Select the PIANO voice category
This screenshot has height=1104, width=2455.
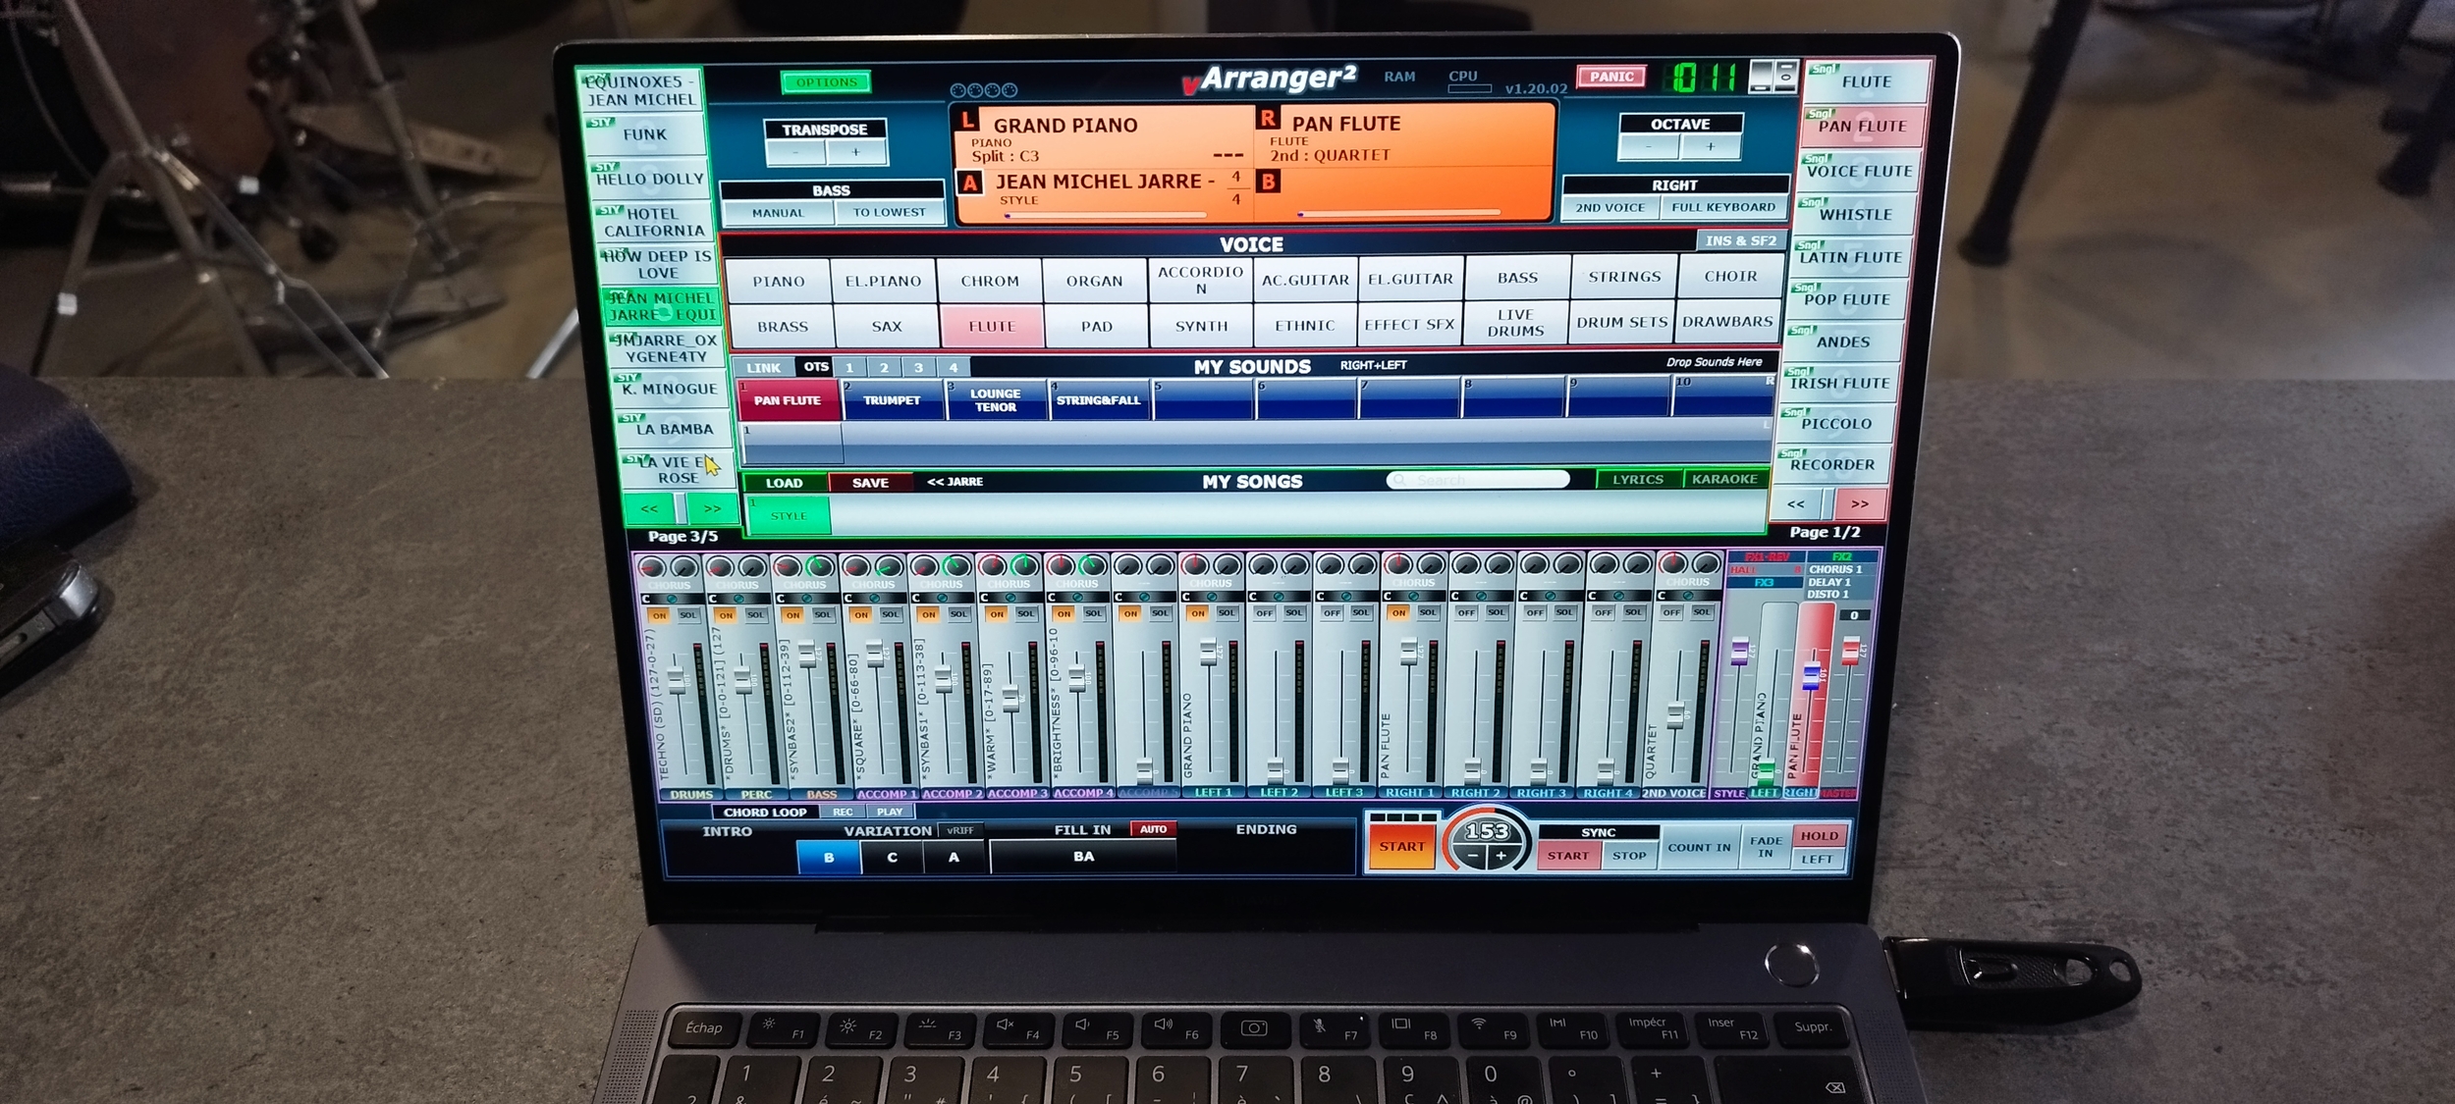click(779, 282)
